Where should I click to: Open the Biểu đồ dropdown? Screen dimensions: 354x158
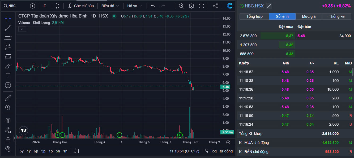[x=110, y=6]
